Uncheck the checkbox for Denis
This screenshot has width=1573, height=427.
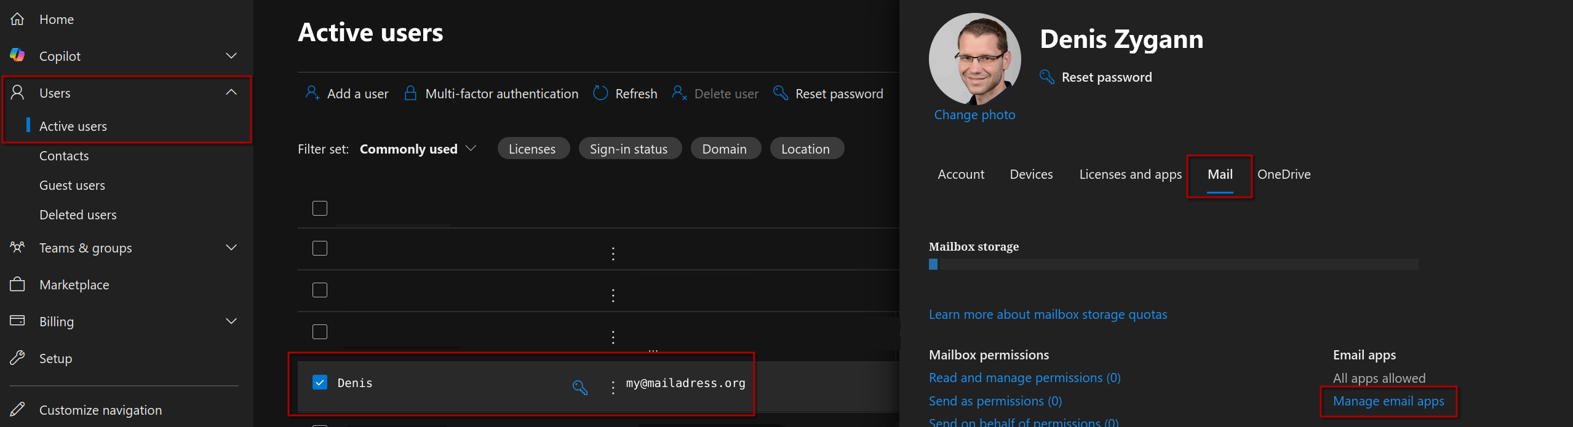tap(320, 382)
